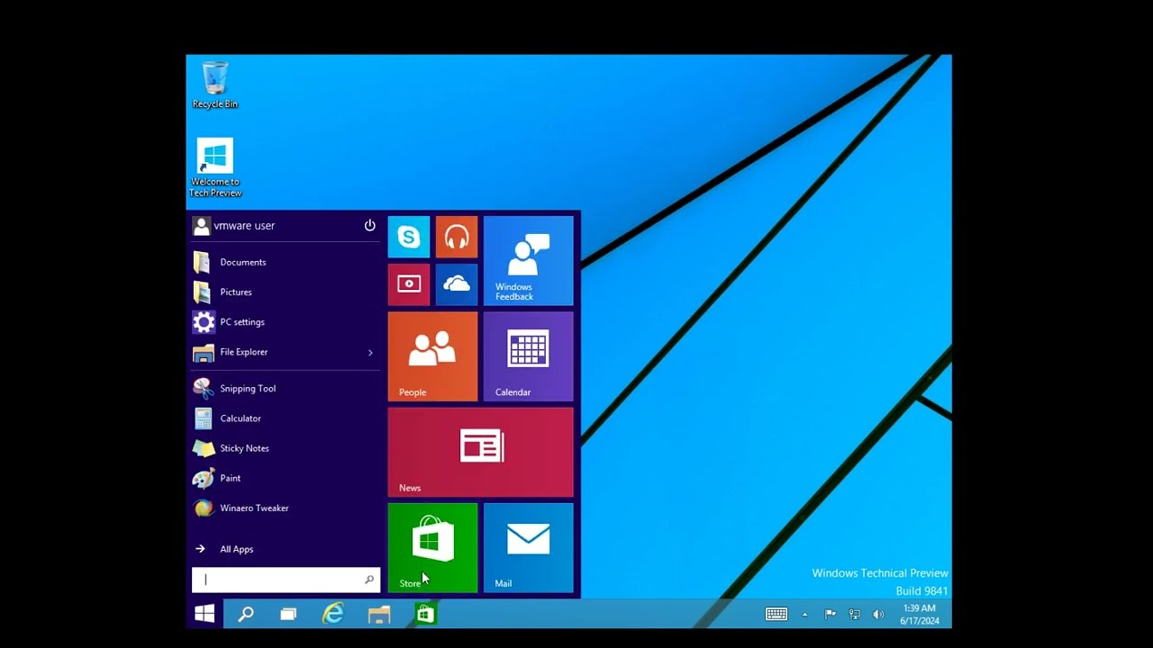Click the vmware user account picture

[x=202, y=226]
